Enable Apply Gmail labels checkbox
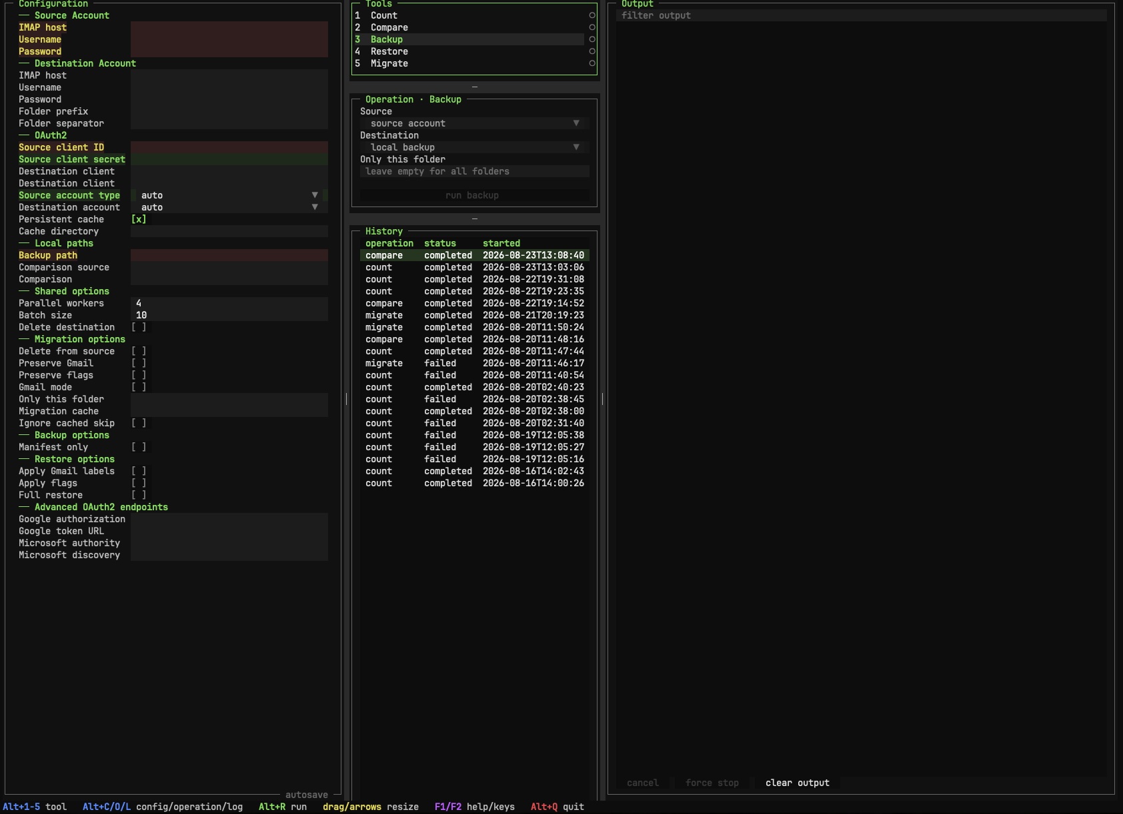 139,471
